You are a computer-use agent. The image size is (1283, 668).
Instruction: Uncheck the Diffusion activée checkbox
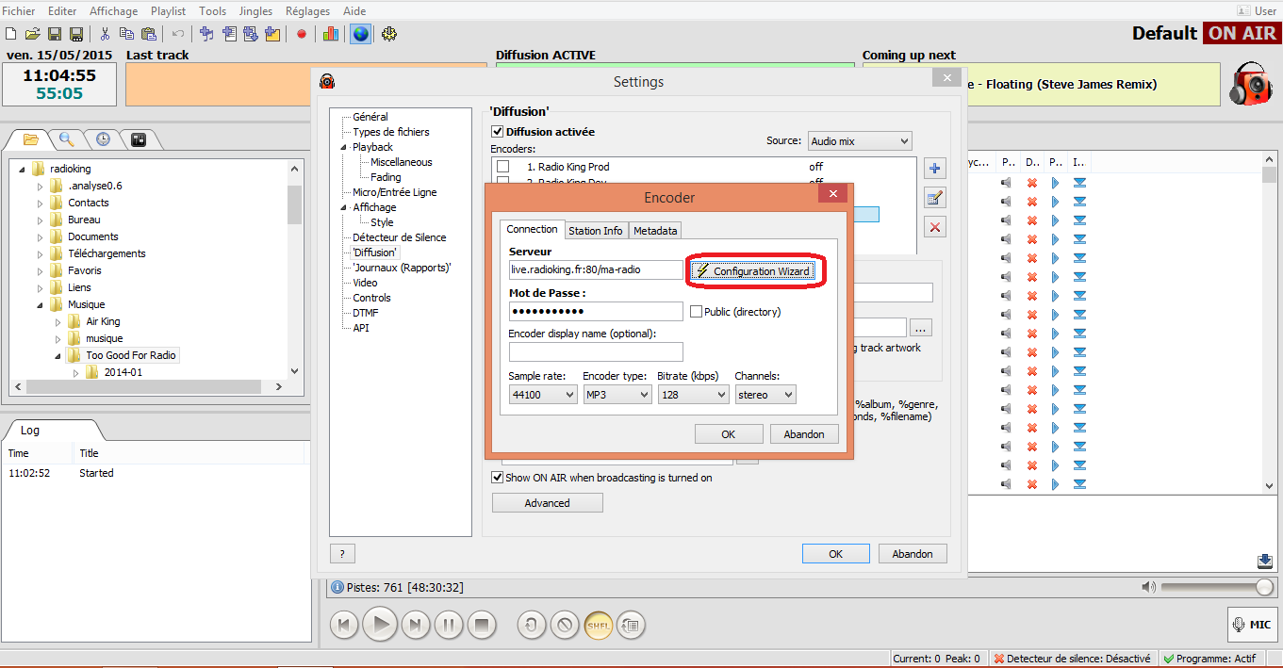coord(498,132)
